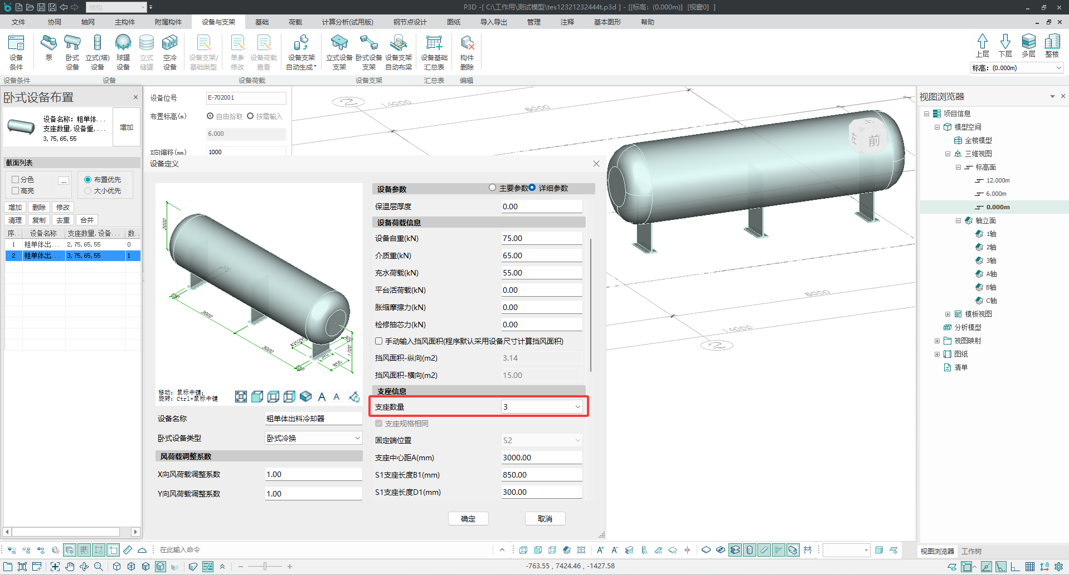Enable manual wind area input checkbox
The height and width of the screenshot is (575, 1069).
(379, 341)
